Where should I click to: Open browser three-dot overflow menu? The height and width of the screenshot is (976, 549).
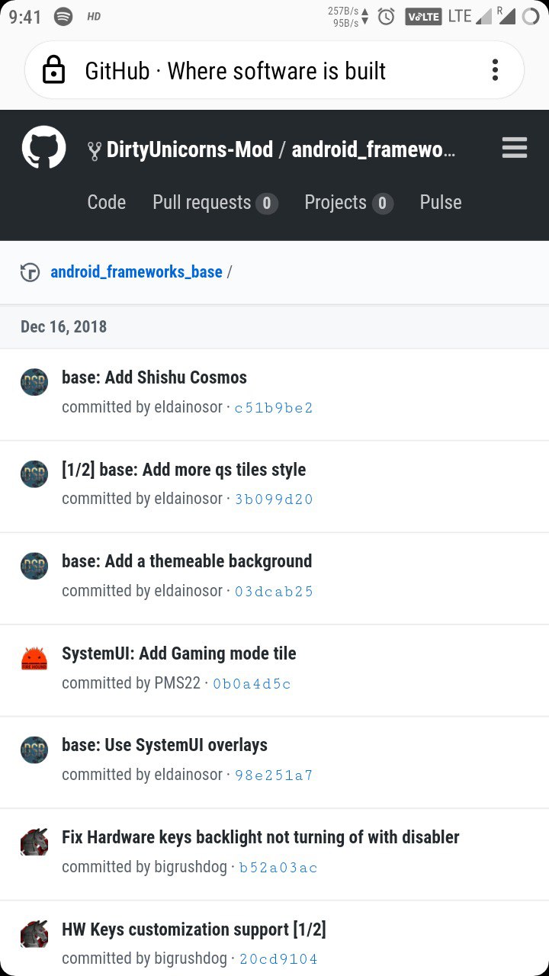pyautogui.click(x=495, y=70)
